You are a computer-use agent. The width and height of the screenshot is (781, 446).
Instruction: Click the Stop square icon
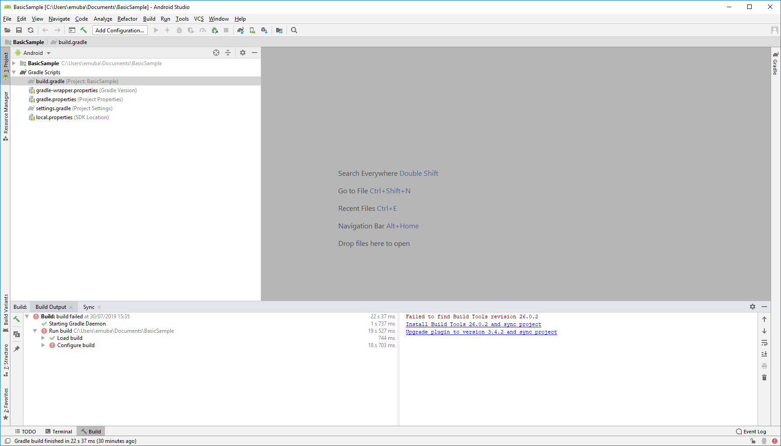[226, 30]
